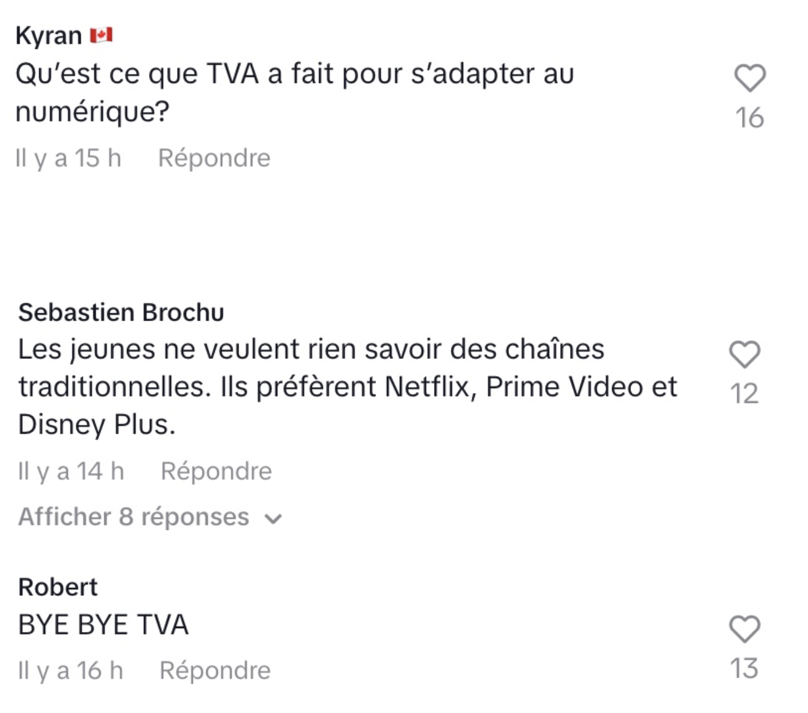Click Répondre under Kyran's comment
The height and width of the screenshot is (713, 808).
tap(215, 157)
